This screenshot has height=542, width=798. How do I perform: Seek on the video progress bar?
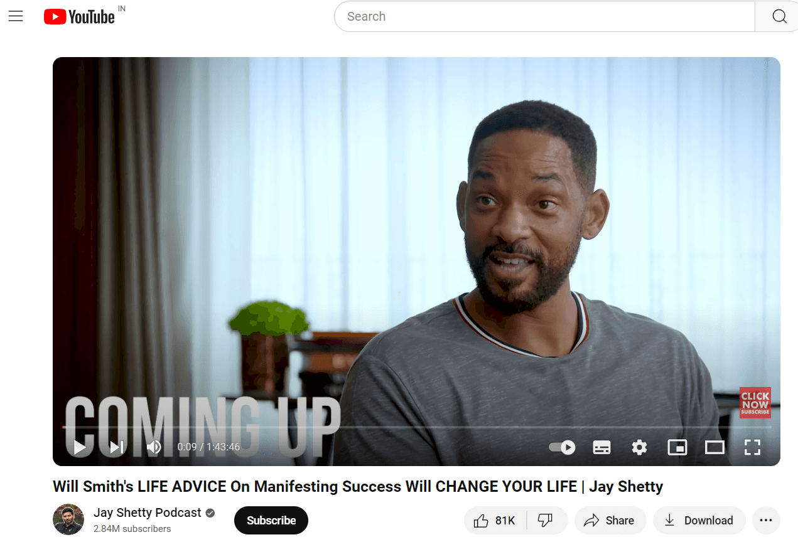pos(416,428)
